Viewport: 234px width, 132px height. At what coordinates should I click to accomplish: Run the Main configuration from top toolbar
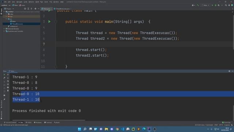coord(212,5)
